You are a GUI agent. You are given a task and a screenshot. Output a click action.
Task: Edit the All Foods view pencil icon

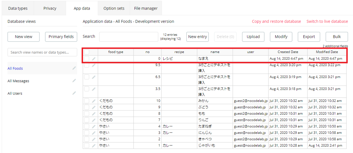pos(74,68)
